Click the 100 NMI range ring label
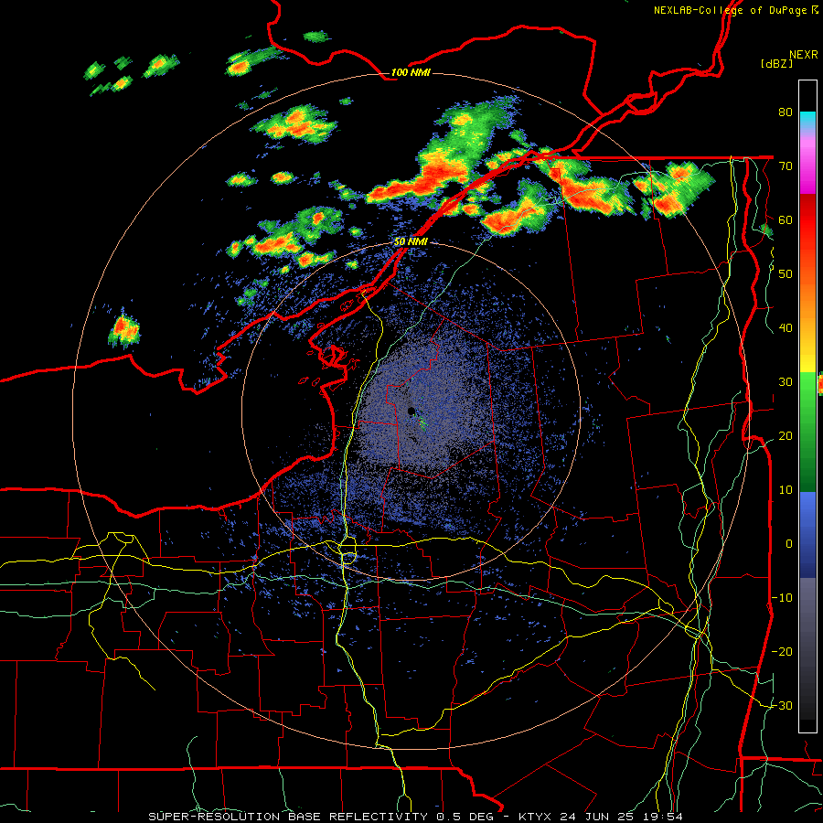 coord(411,72)
